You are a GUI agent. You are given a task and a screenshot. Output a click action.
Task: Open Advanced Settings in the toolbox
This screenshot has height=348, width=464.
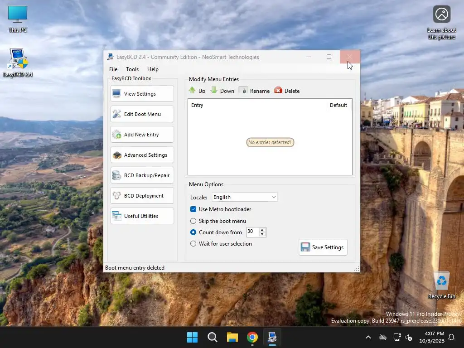tap(142, 155)
